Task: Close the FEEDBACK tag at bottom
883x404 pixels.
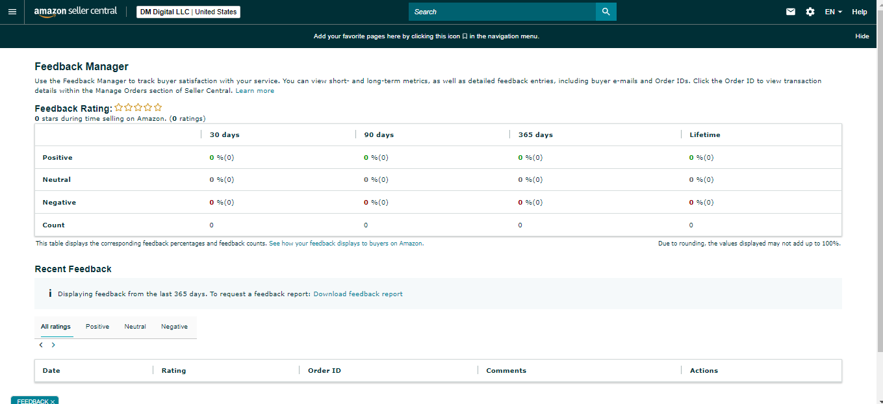Action: 53,401
